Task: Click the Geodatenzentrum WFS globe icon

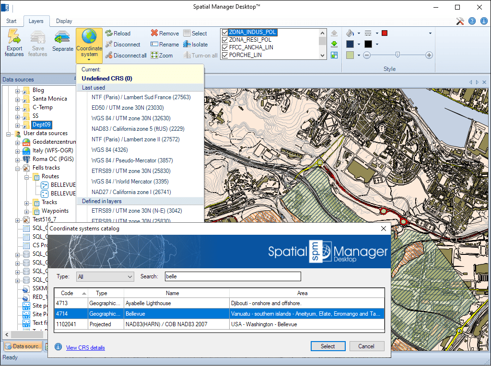Action: click(26, 142)
